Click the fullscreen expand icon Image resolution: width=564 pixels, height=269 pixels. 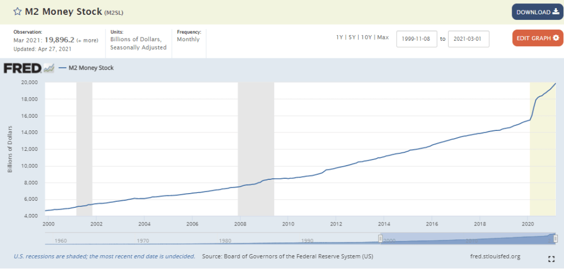[551, 259]
